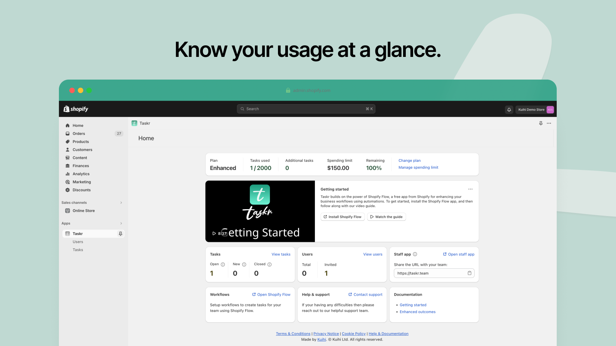Open Help & Documentation footer link
Screen dimensions: 616x346
point(388,334)
